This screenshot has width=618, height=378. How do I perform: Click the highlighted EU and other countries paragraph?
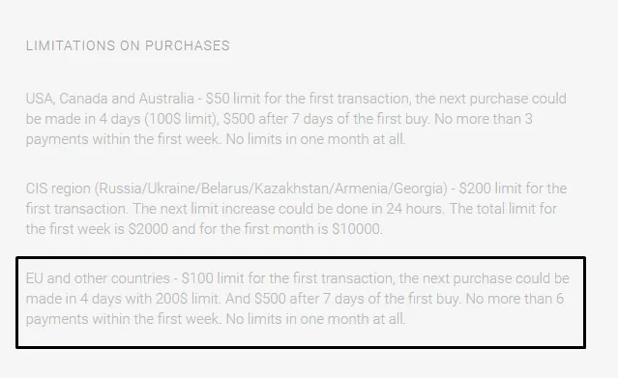pyautogui.click(x=298, y=299)
